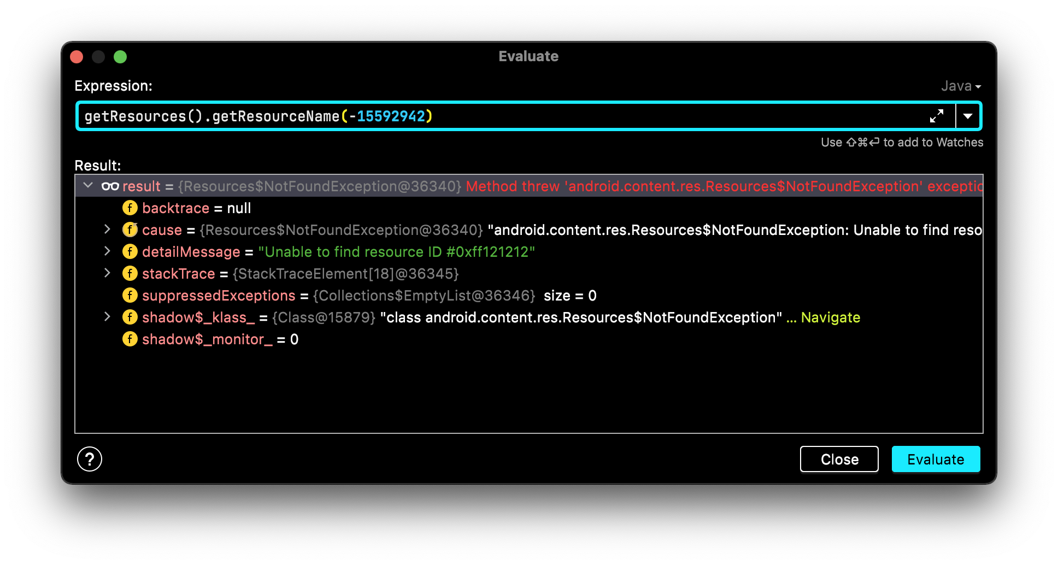Select the suppressedExceptions 'size = 0' row
Image resolution: width=1058 pixels, height=565 pixels.
click(x=529, y=295)
